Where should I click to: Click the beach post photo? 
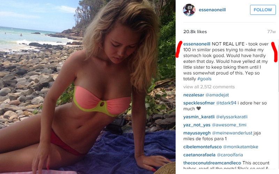(88, 87)
